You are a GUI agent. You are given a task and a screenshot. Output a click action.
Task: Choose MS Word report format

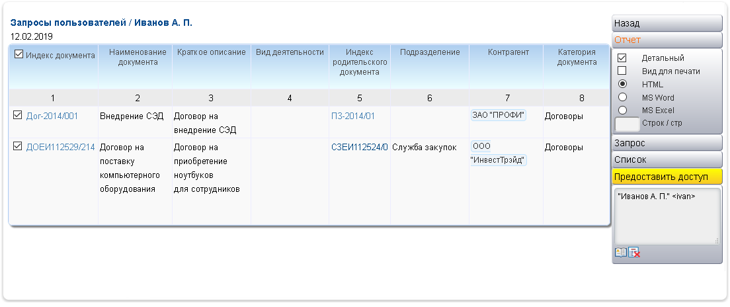(x=622, y=97)
